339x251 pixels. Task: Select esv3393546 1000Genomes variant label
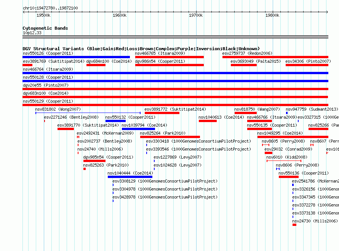[198, 149]
